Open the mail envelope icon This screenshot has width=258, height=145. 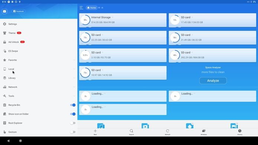[4, 11]
